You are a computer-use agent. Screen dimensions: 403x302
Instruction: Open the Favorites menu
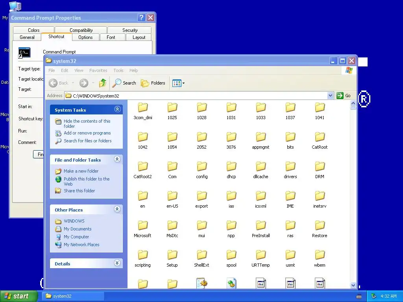[x=98, y=70]
